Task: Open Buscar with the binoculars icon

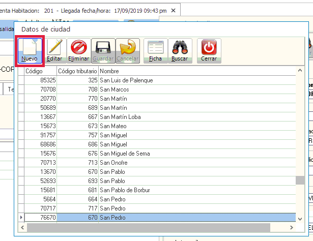Action: click(x=180, y=51)
